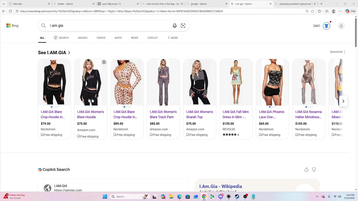Open visual search camera icon
Viewport: 358px width, 201px height.
pos(183,26)
